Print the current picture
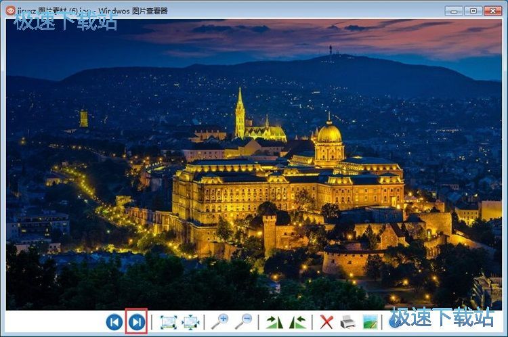508x337 pixels. point(348,322)
